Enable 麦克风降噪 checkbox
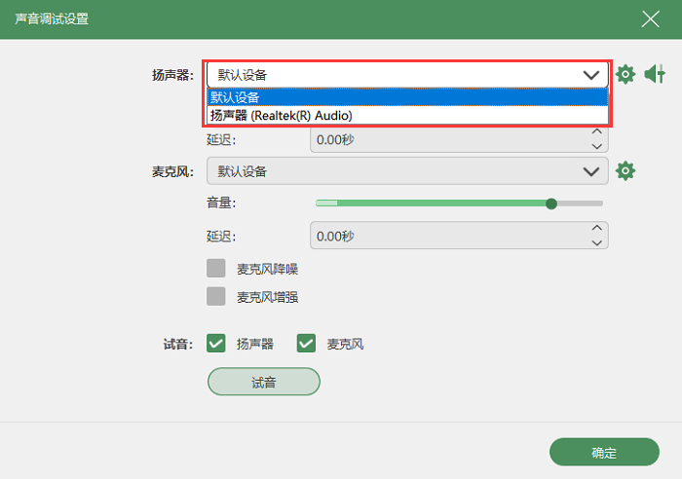Screen dimensions: 682x479 (216, 268)
